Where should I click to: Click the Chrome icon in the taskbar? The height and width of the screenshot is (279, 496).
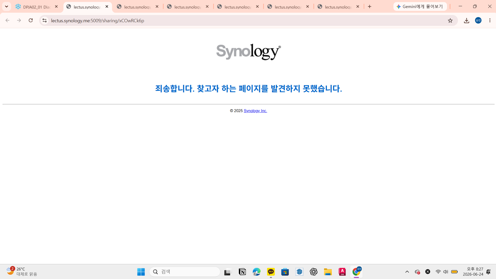[356, 272]
